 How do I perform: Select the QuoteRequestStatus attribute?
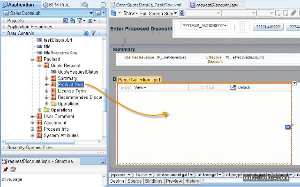78,72
